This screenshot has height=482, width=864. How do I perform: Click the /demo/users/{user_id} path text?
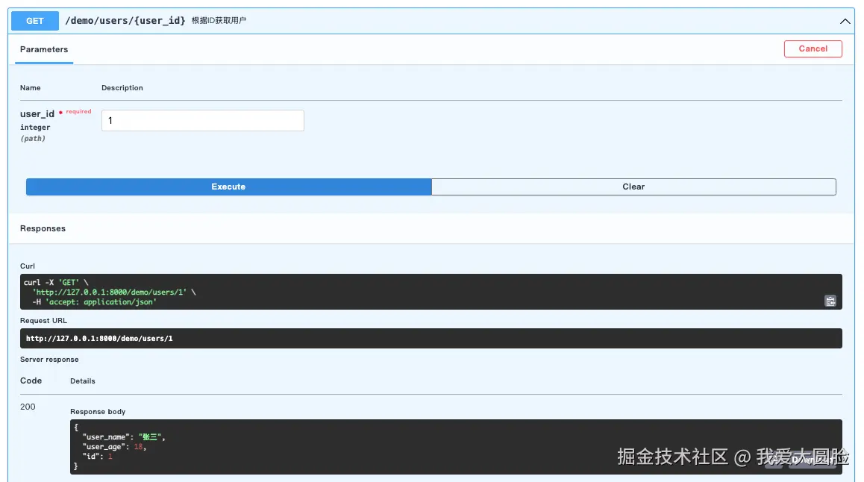(125, 20)
